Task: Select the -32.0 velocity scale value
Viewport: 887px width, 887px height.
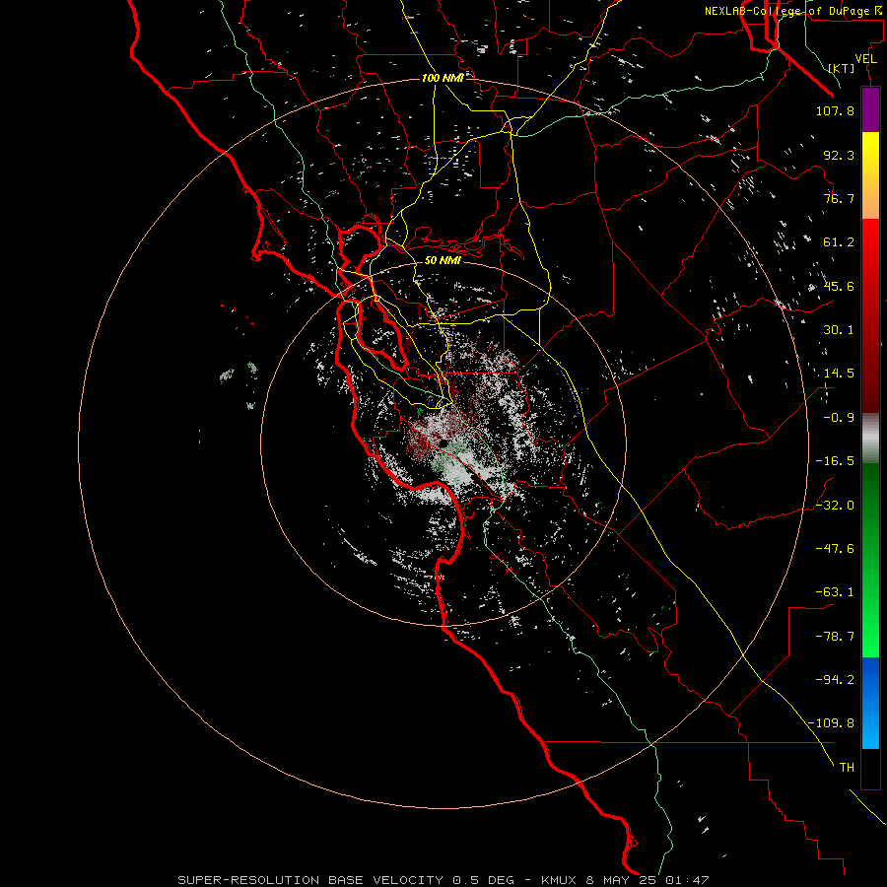Action: click(x=835, y=506)
